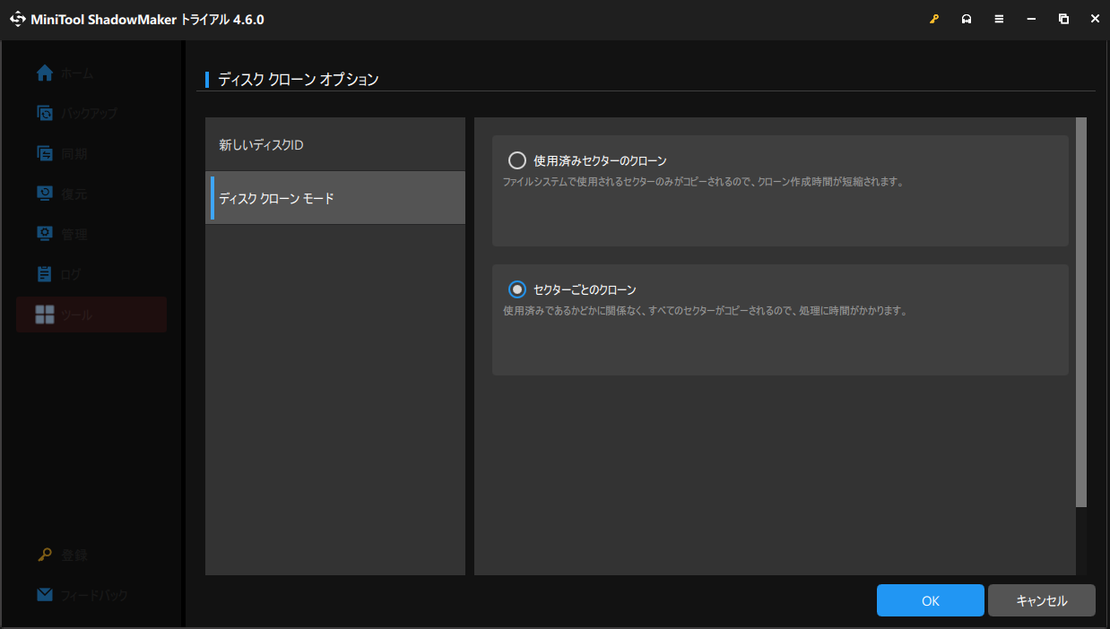The height and width of the screenshot is (629, 1110).
Task: Click the Register key icon in sidebar
Action: pyautogui.click(x=45, y=555)
